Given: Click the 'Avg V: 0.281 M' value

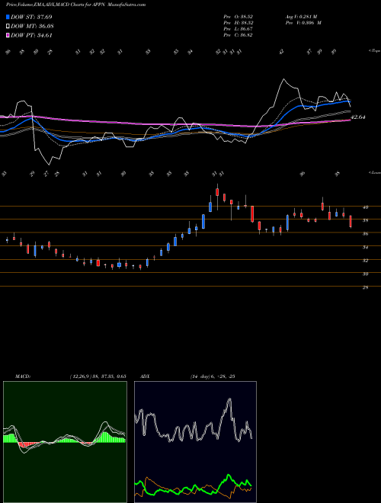Looking at the screenshot, I should (x=301, y=17).
